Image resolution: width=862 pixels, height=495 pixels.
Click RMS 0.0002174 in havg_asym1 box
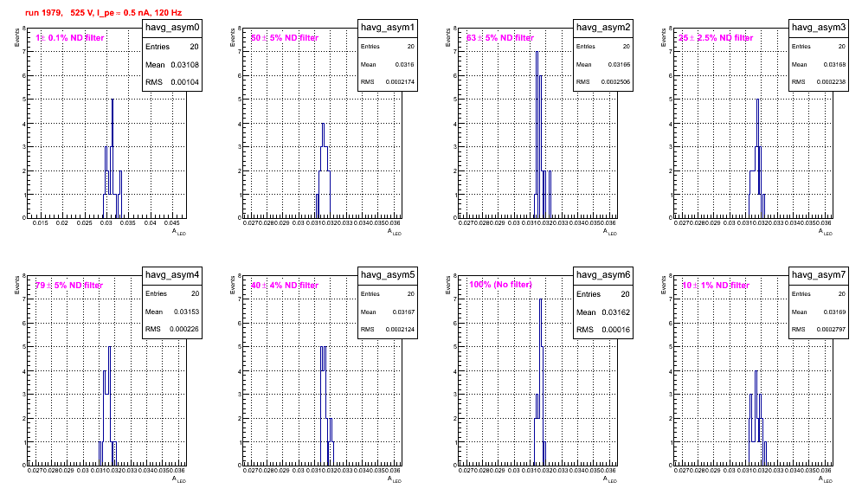[x=388, y=82]
